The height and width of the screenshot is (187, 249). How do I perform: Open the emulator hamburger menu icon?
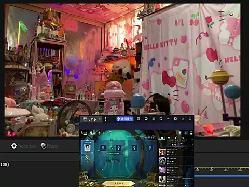[x=154, y=119]
